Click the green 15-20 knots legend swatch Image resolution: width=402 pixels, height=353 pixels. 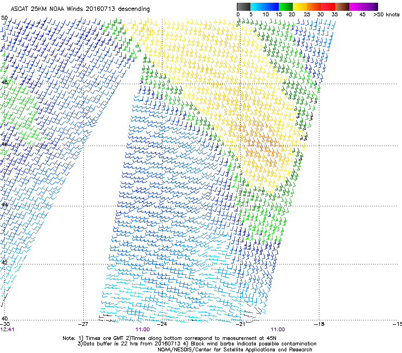[x=286, y=7]
